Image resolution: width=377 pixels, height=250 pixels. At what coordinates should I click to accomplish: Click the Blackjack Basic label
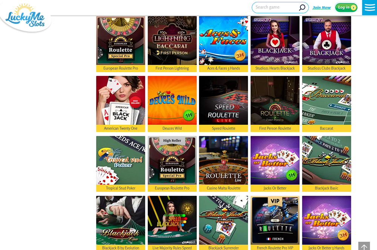click(326, 188)
